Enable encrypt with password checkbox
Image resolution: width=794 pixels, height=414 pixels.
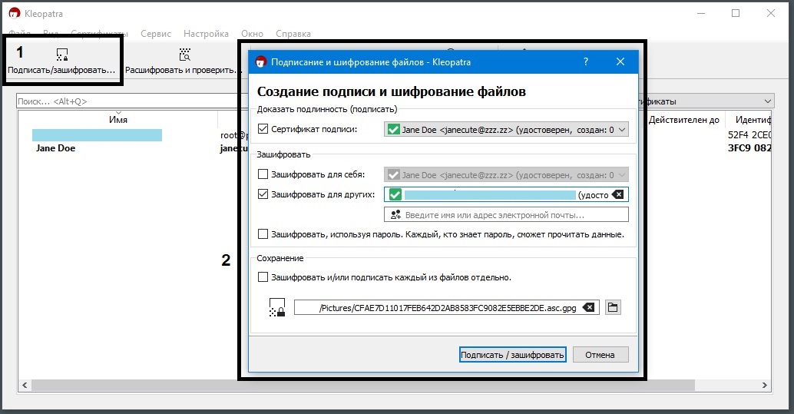tap(263, 234)
